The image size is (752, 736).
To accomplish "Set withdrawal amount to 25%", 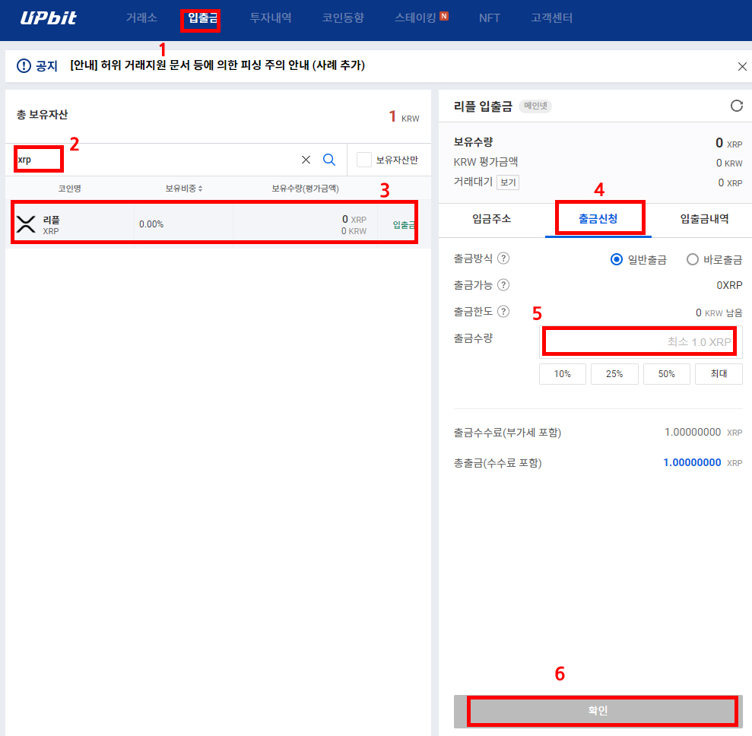I will pyautogui.click(x=614, y=374).
